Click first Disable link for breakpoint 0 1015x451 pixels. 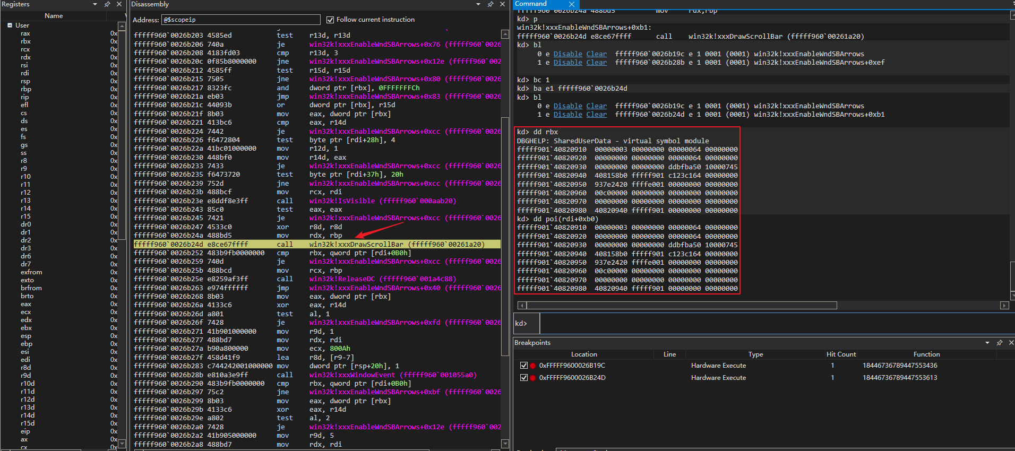coord(567,54)
